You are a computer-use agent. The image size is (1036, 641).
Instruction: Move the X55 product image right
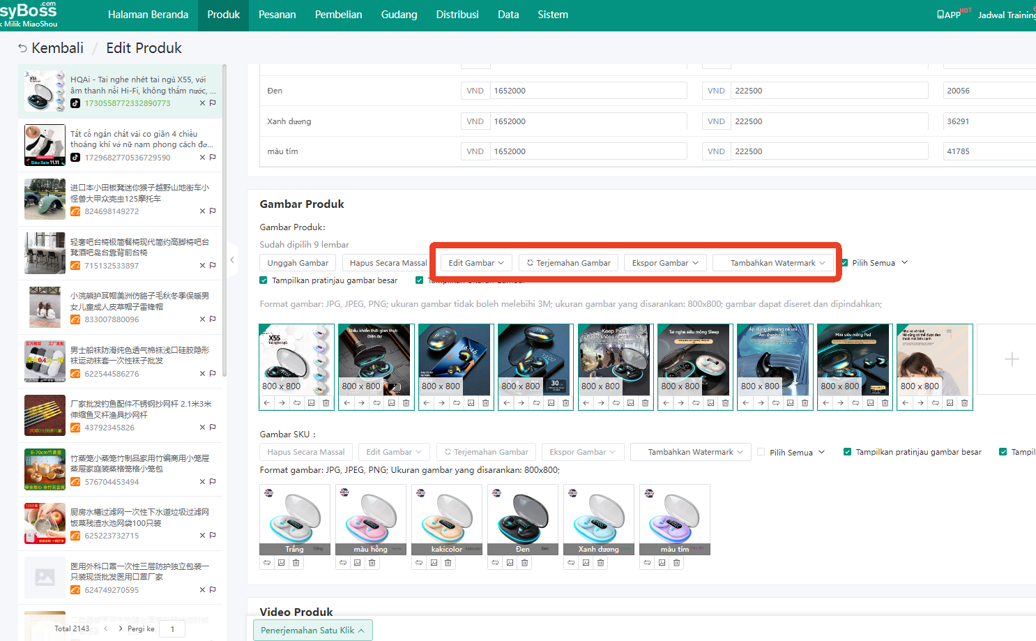click(x=282, y=403)
